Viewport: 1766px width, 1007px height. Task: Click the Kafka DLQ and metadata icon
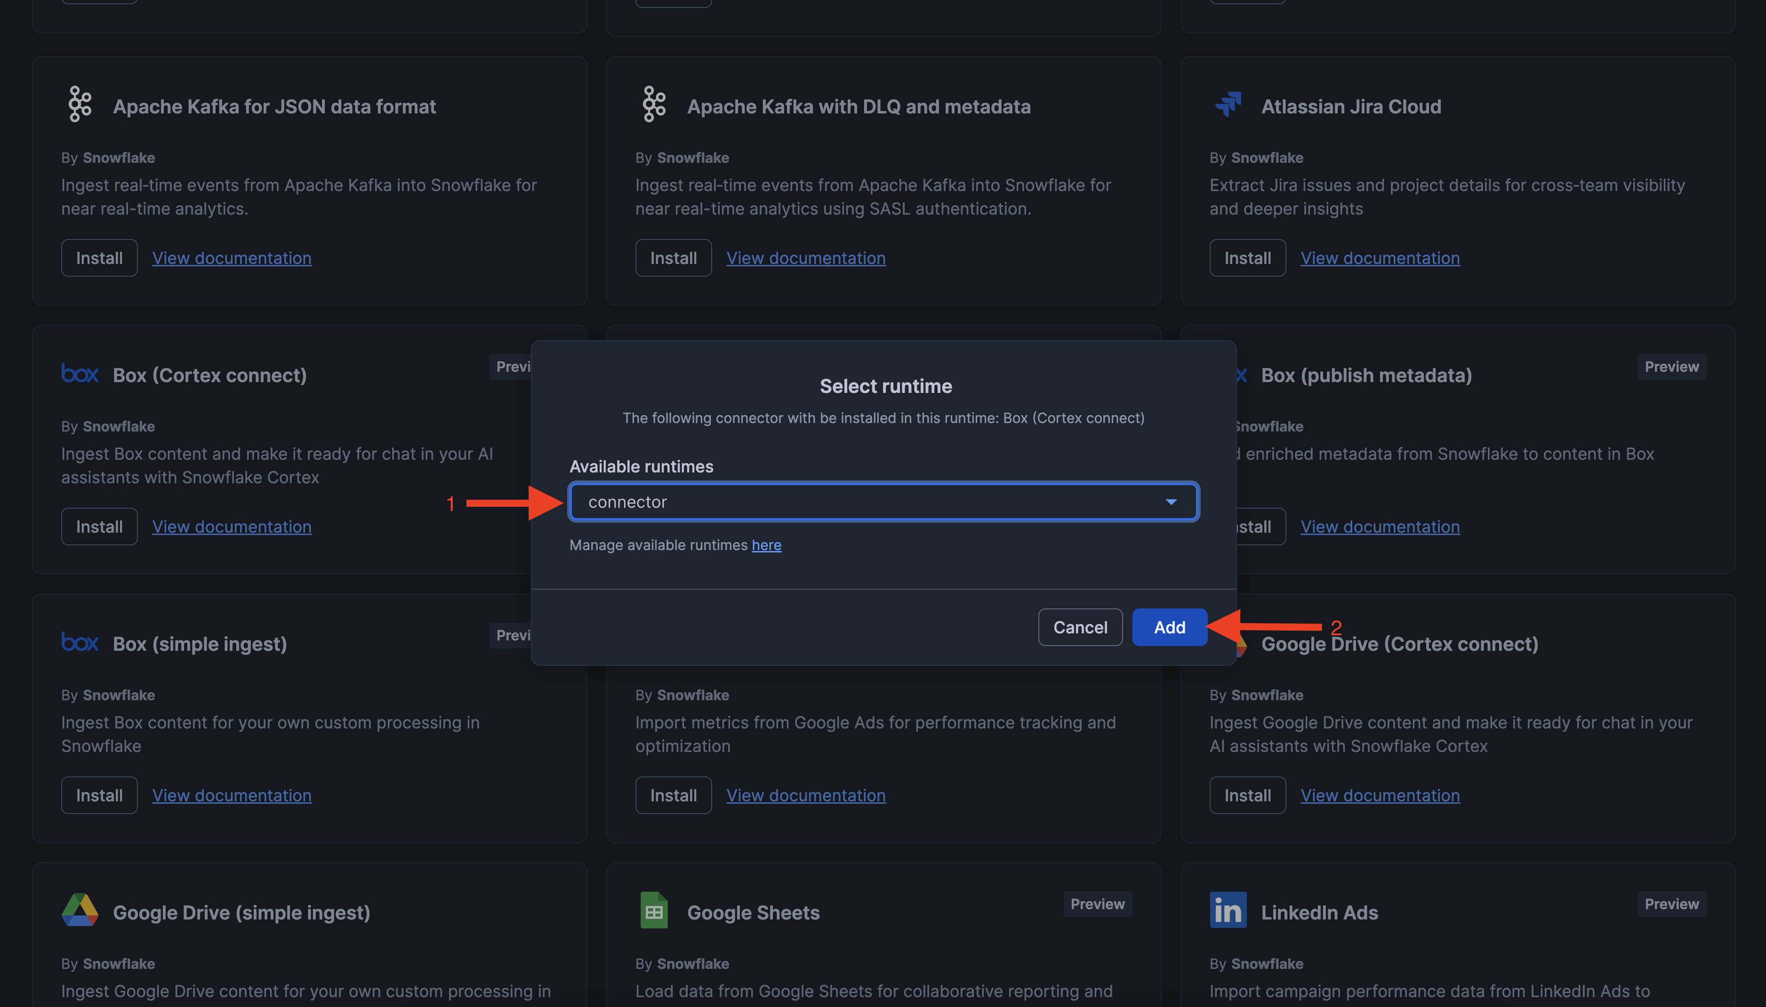[654, 104]
